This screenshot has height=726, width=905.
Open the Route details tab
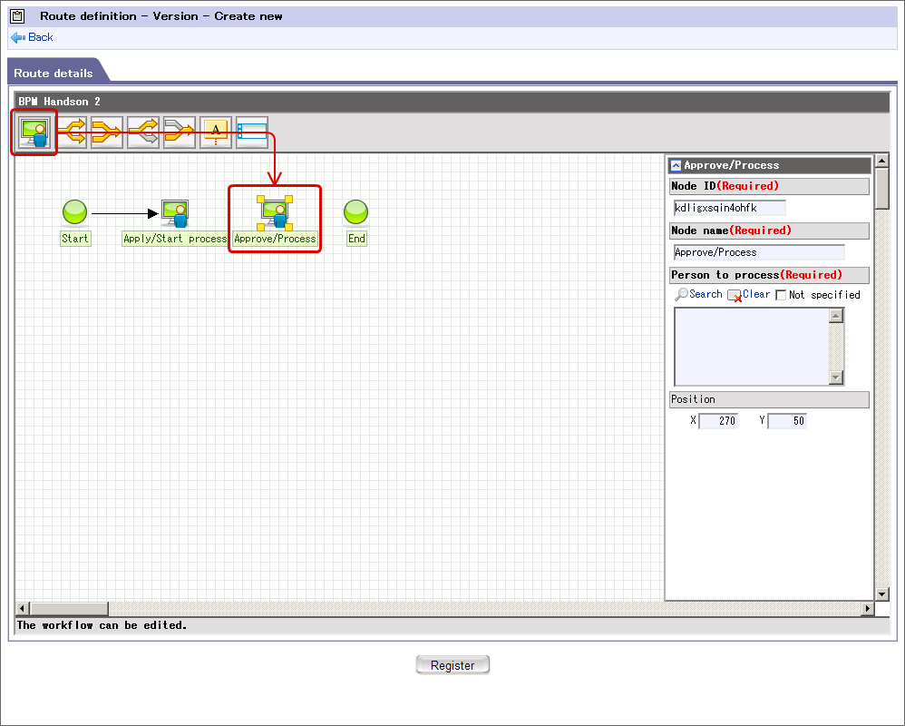[54, 74]
